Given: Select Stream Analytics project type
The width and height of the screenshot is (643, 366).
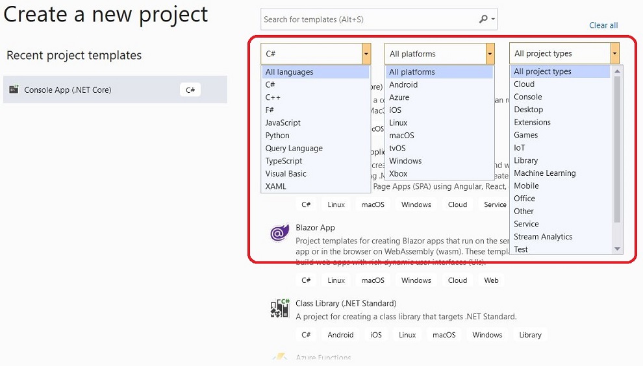Looking at the screenshot, I should 561,236.
